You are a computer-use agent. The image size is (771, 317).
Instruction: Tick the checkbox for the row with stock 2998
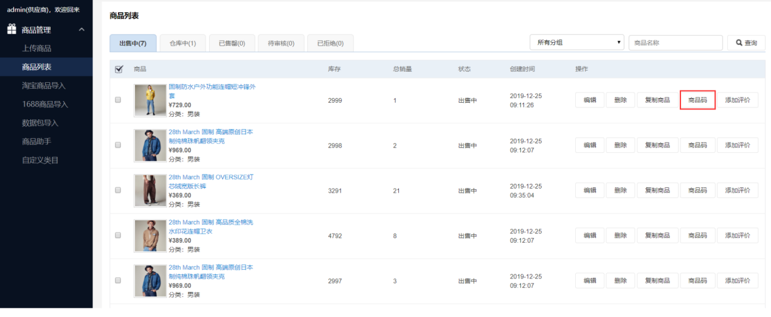pyautogui.click(x=118, y=145)
